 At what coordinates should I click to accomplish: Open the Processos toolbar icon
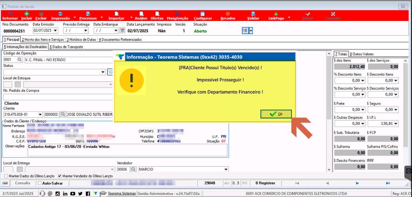pos(88,14)
